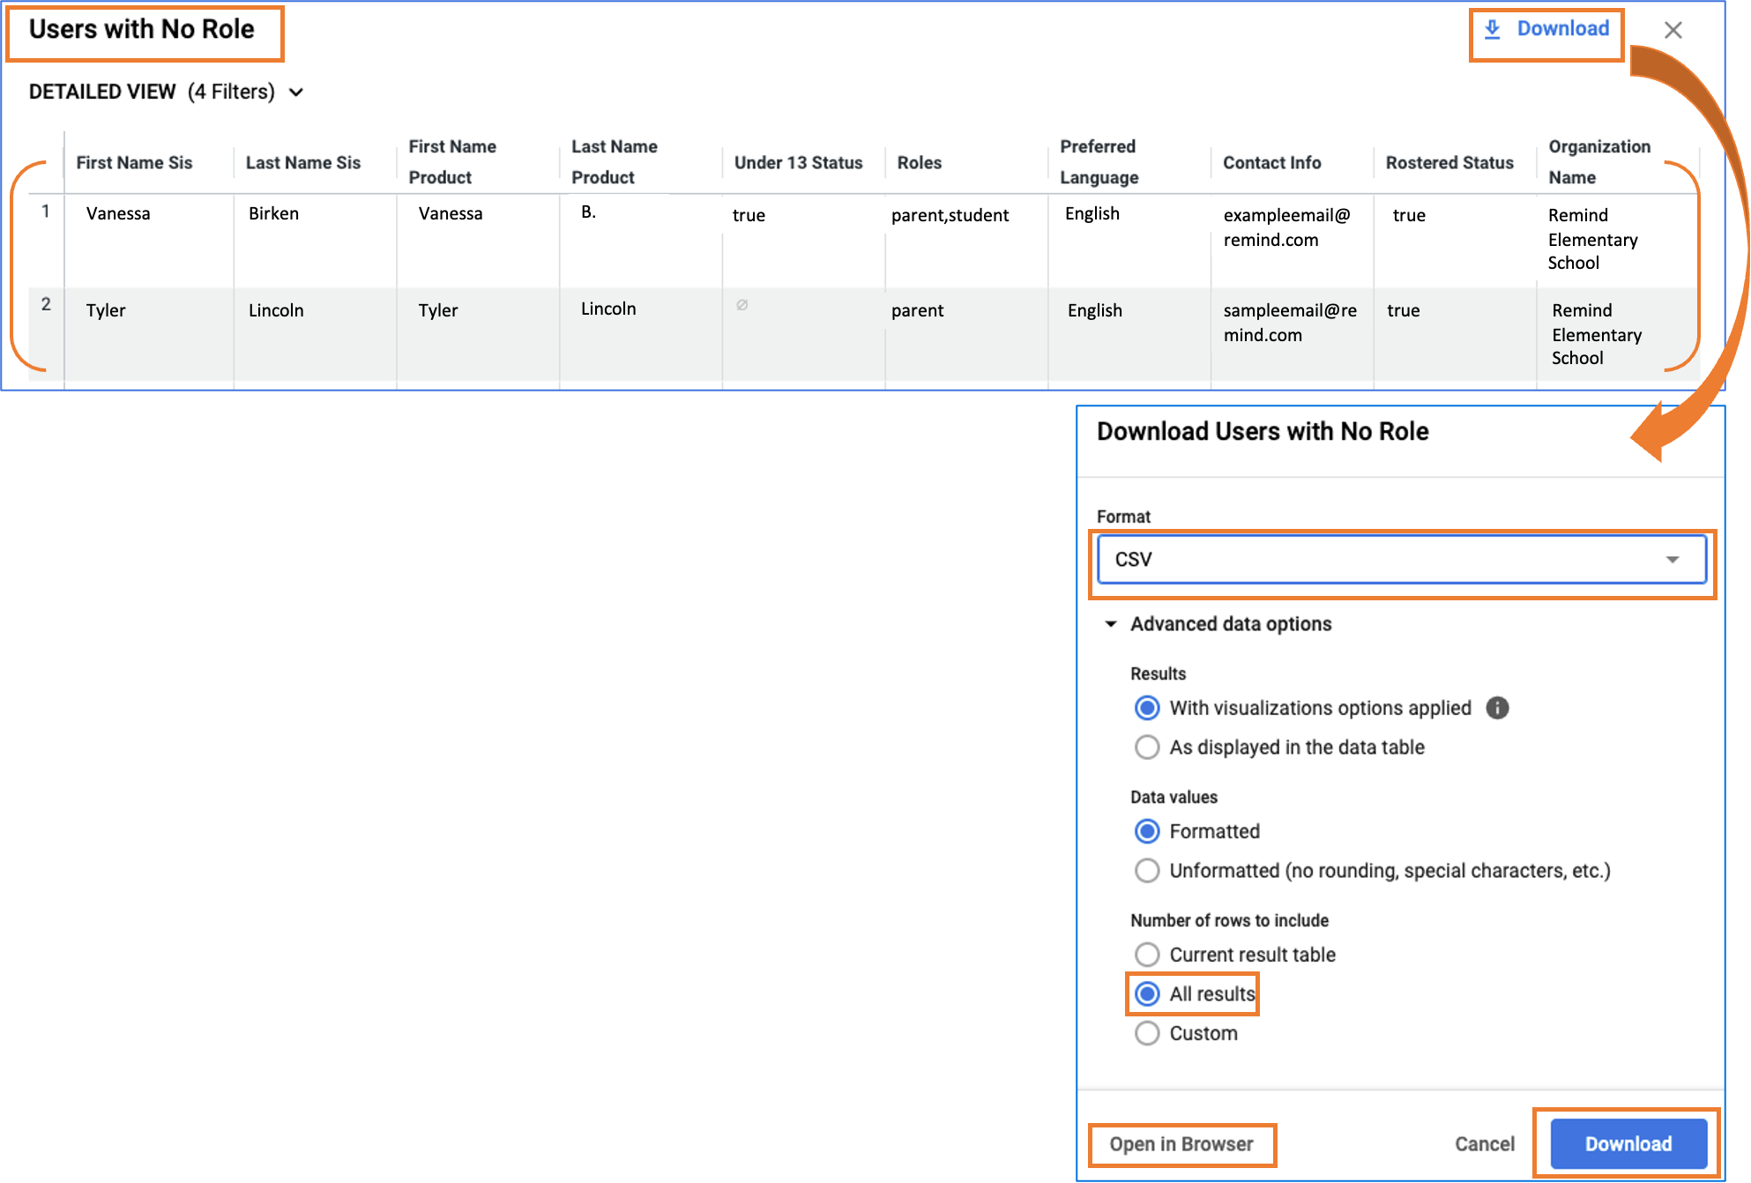Screen dimensions: 1751x1183
Task: Select Custom number of rows
Action: 1147,1033
